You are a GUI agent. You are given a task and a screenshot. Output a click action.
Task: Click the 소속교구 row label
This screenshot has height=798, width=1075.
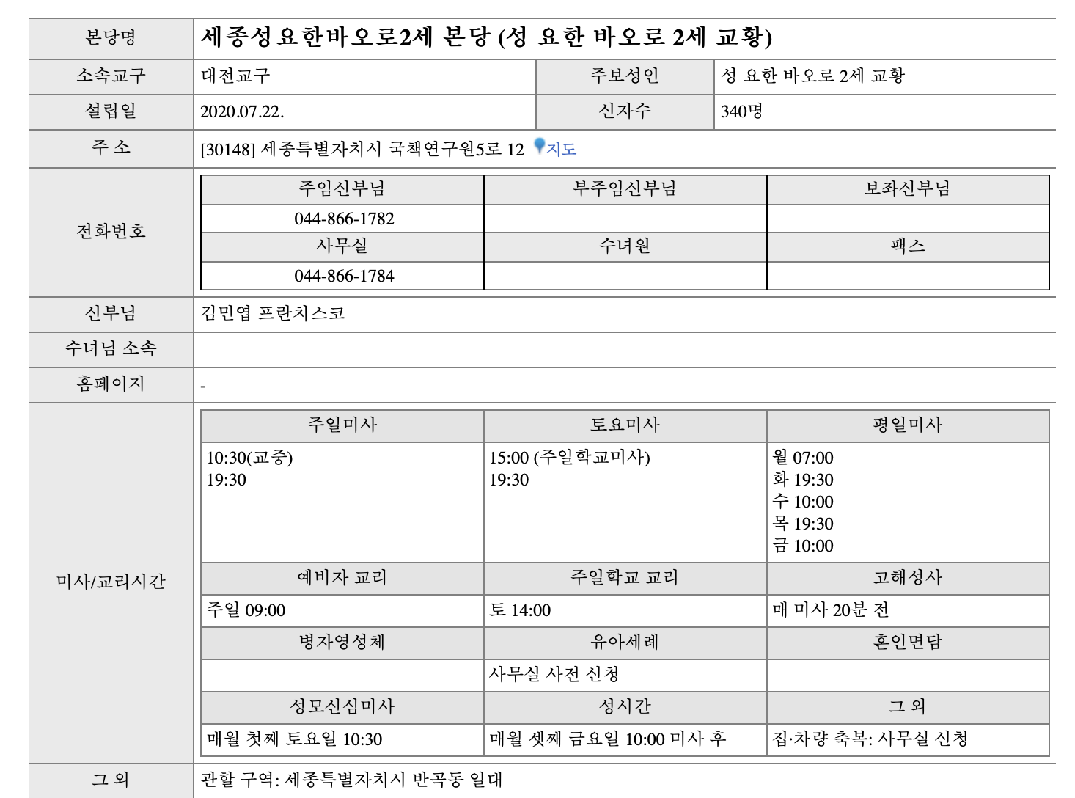[x=111, y=76]
